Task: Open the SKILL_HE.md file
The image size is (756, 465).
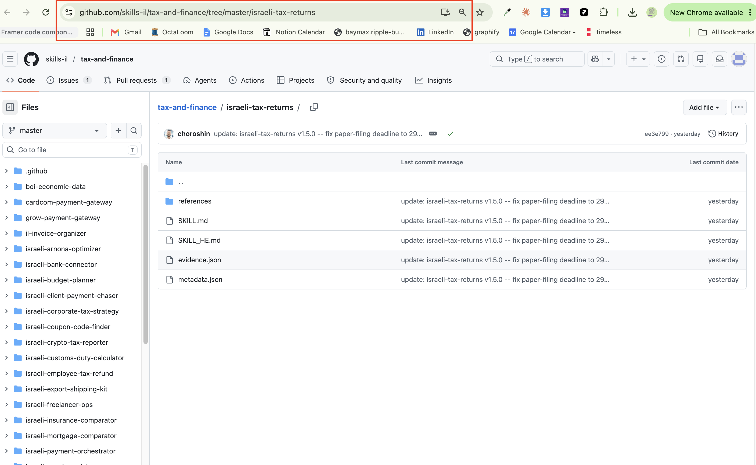Action: coord(199,240)
